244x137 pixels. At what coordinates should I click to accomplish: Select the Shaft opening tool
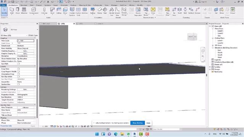click(x=180, y=11)
